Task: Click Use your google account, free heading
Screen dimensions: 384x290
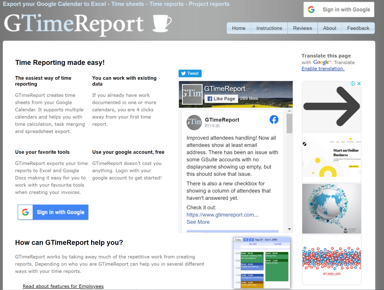Action: [x=128, y=152]
